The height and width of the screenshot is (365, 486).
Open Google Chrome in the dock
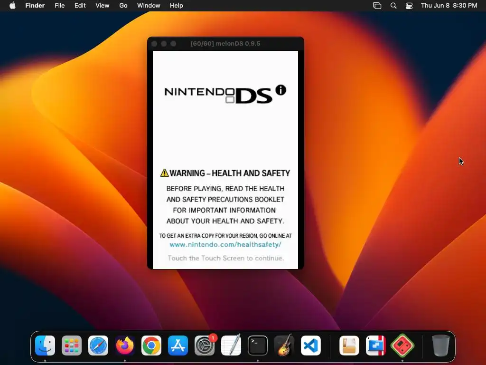[x=151, y=345]
